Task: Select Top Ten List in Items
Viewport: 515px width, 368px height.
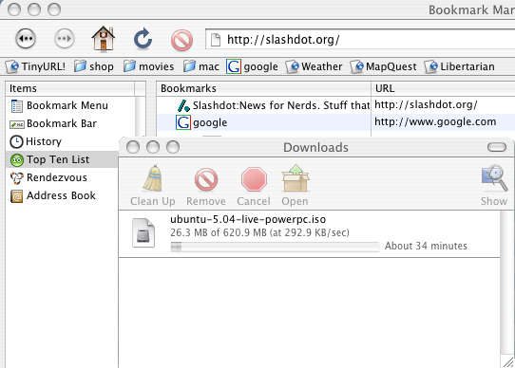Action: (x=63, y=159)
